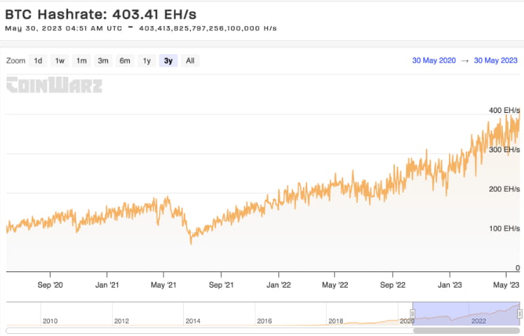524x336 pixels.
Task: Set chart zoom to 6m
Action: (125, 61)
